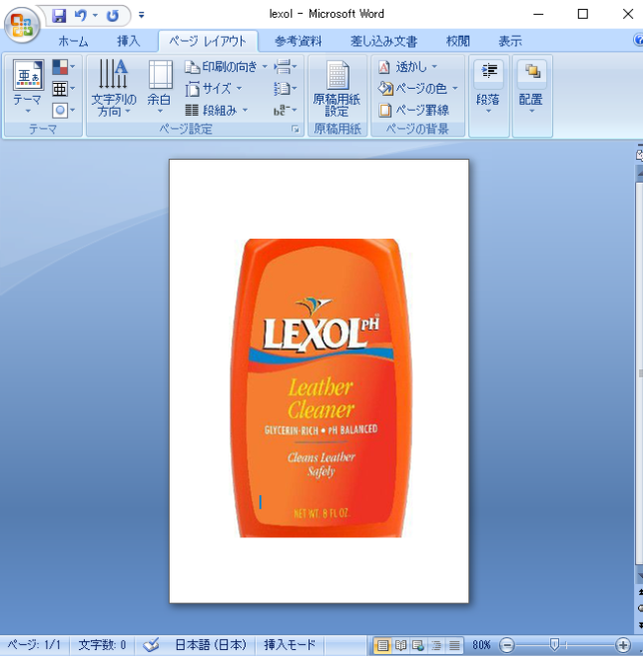This screenshot has height=657, width=643.
Task: Click proofing check status icon
Action: pos(151,644)
